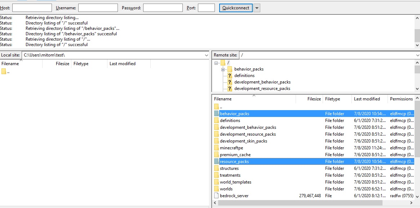This screenshot has width=420, height=208.
Task: Select the premium_cache folder name
Action: point(235,154)
